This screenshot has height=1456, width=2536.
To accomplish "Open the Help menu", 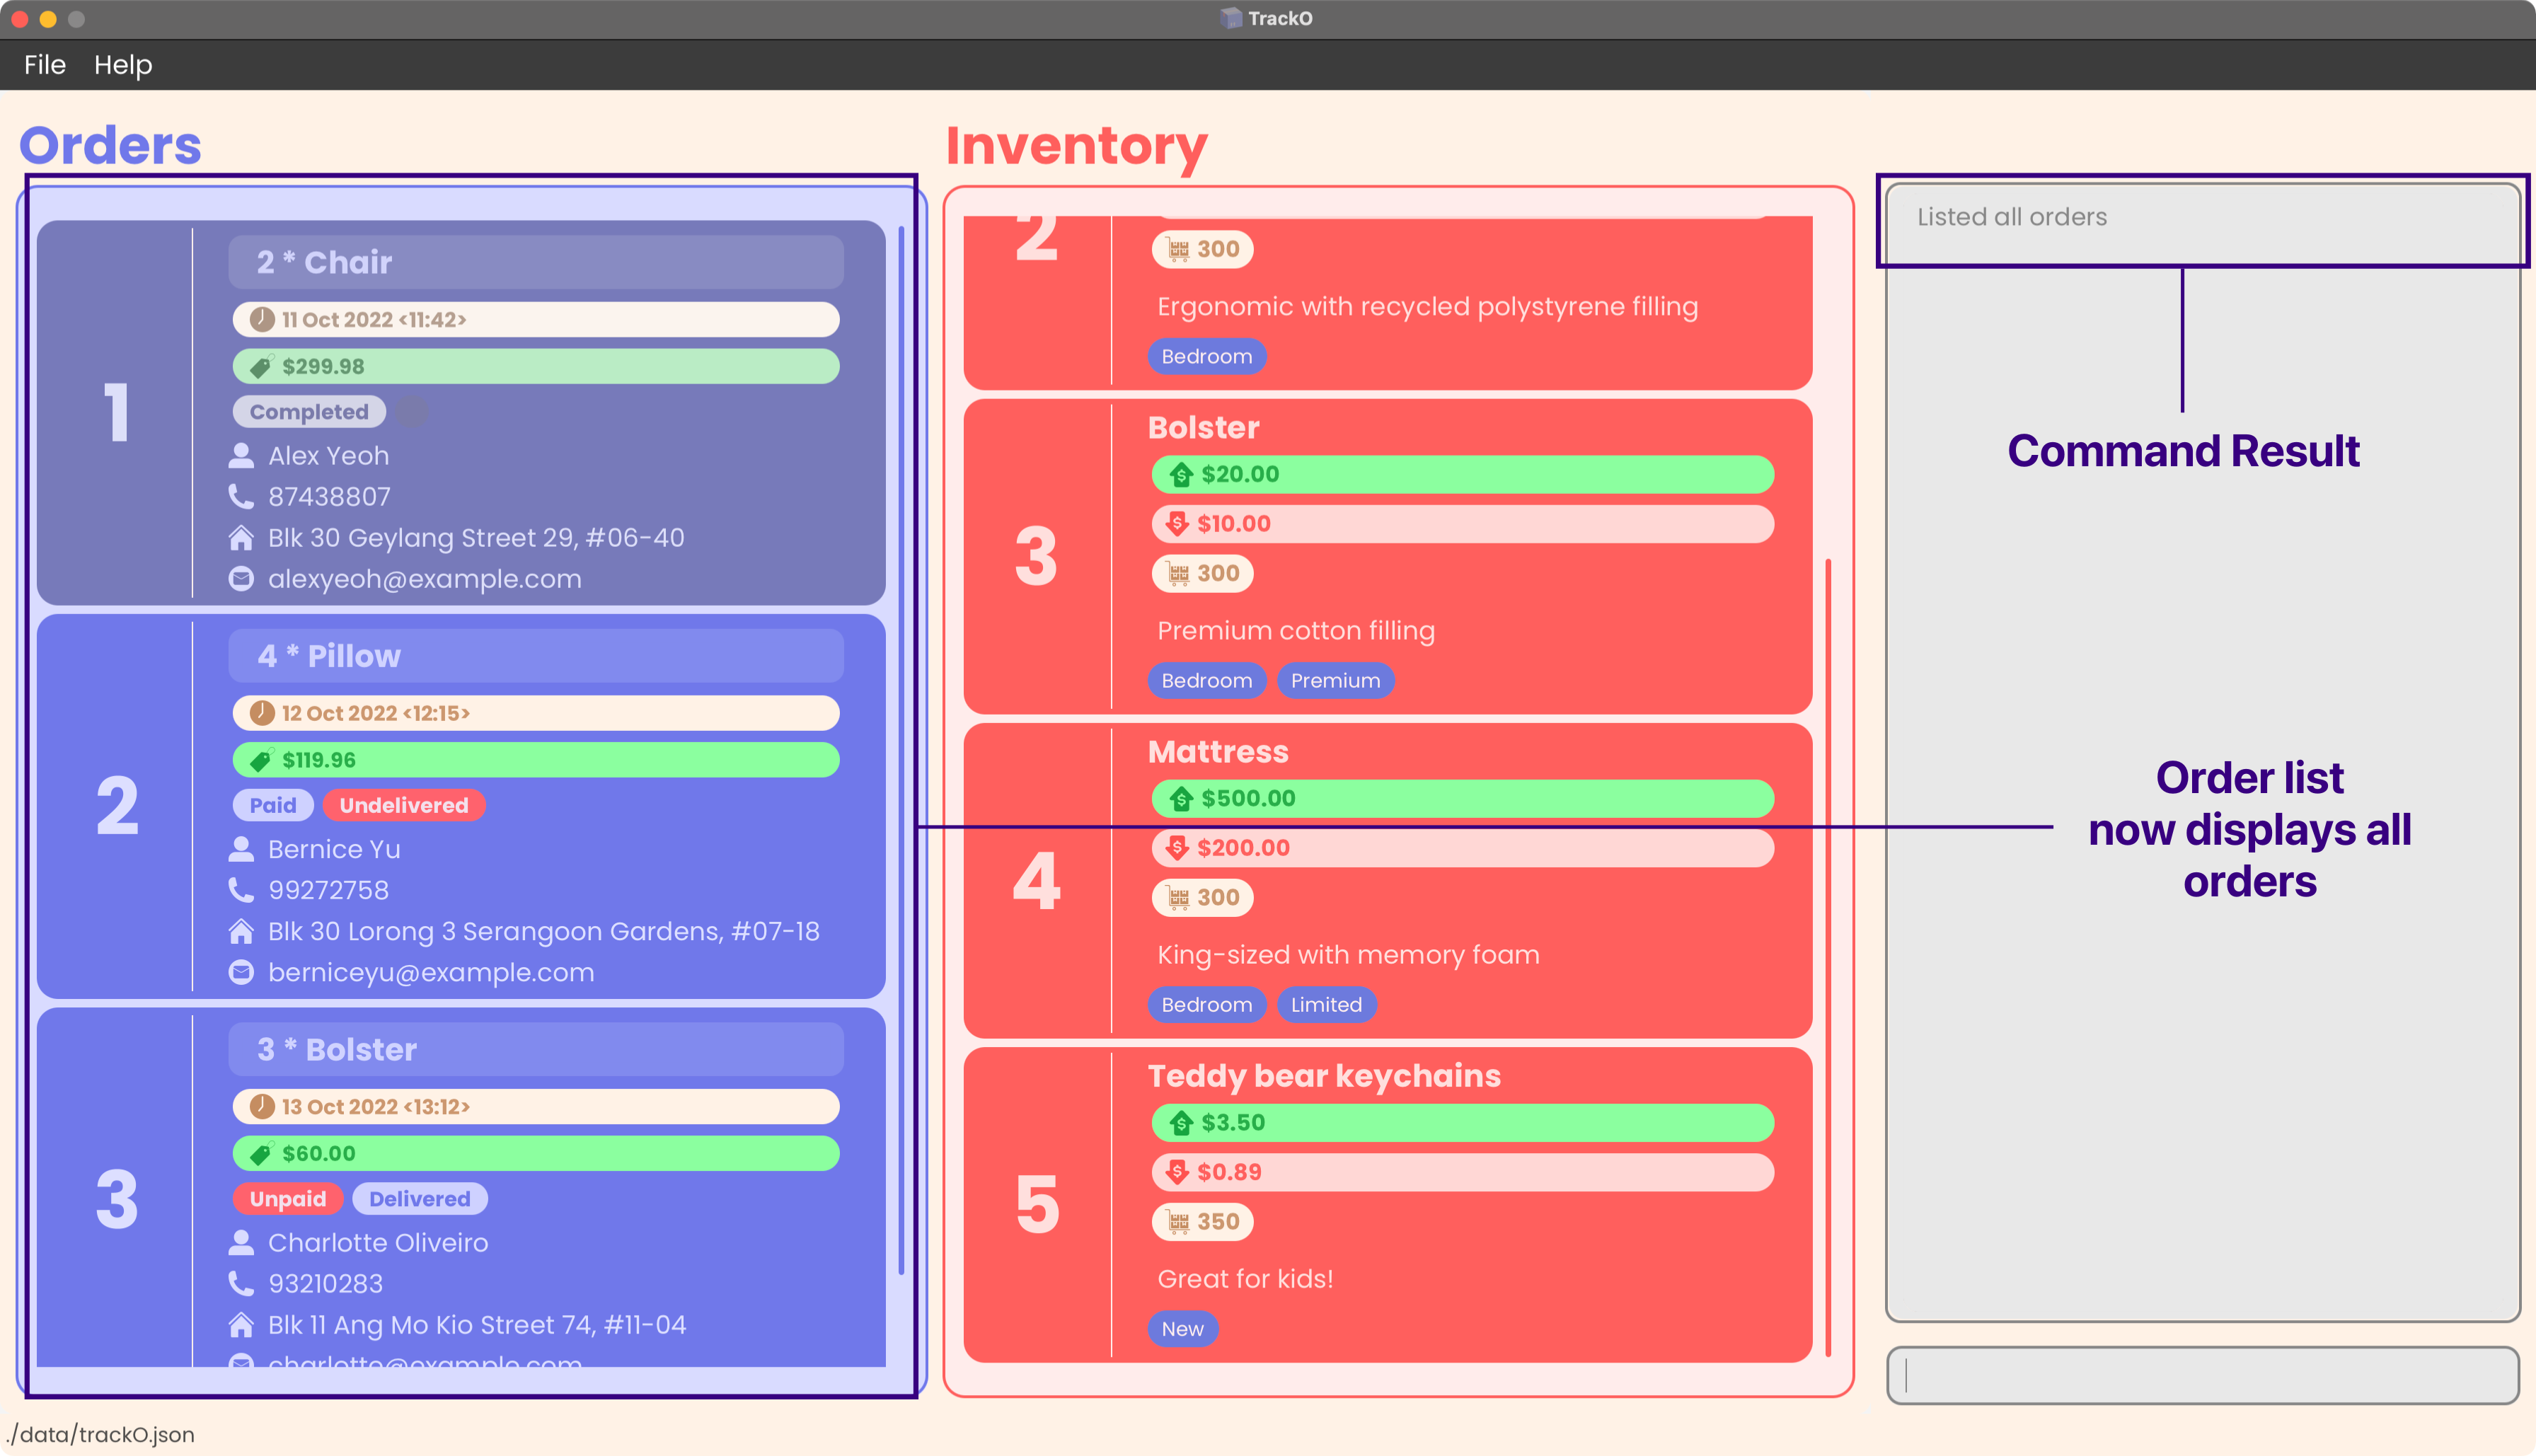I will tap(120, 64).
